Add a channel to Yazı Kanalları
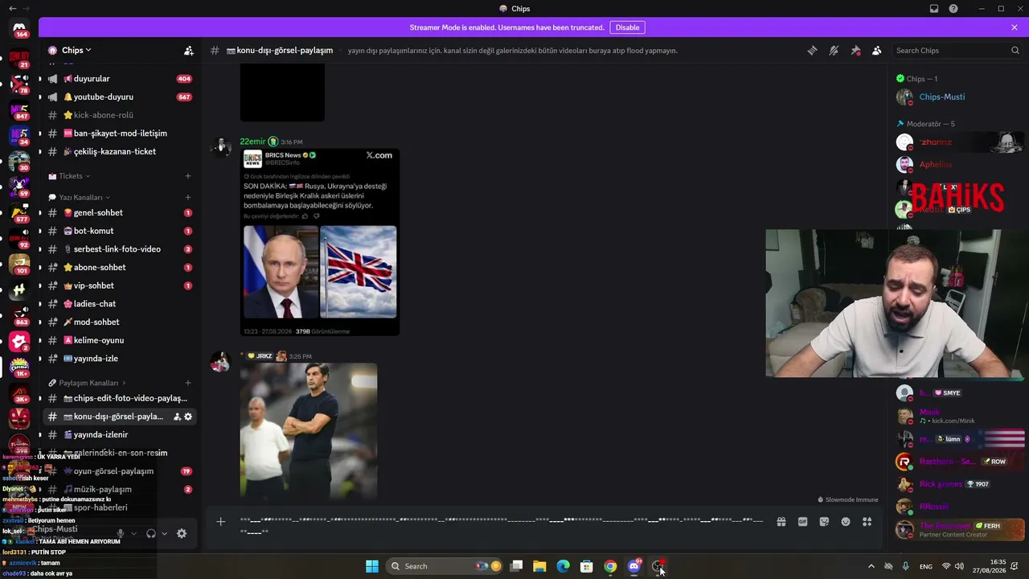Image resolution: width=1029 pixels, height=579 pixels. point(188,198)
